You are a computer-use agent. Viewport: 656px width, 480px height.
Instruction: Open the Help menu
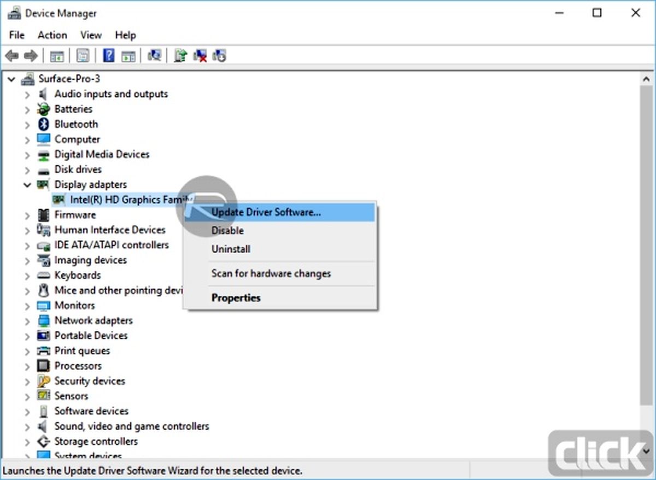coord(125,35)
